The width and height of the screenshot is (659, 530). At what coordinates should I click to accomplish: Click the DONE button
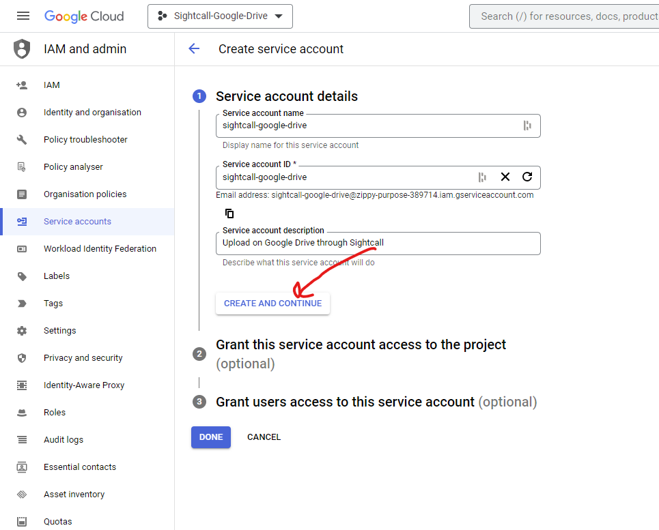tap(211, 437)
